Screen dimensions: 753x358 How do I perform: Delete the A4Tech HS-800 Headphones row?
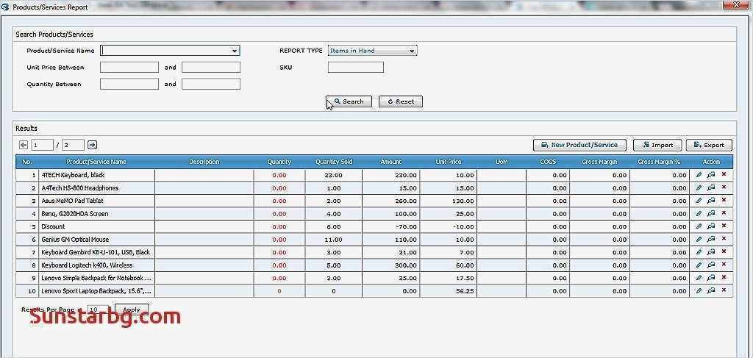[724, 187]
